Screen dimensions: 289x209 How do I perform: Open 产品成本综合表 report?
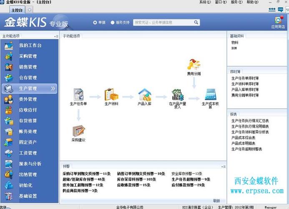point(243,138)
